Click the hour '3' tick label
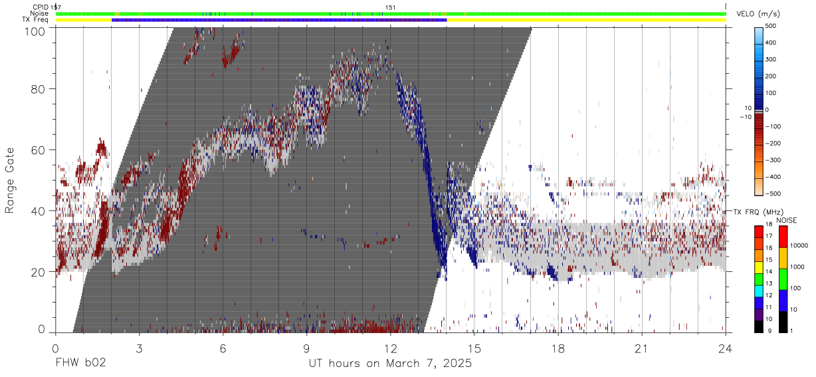Screen dimensions: 816x377 [x=139, y=348]
